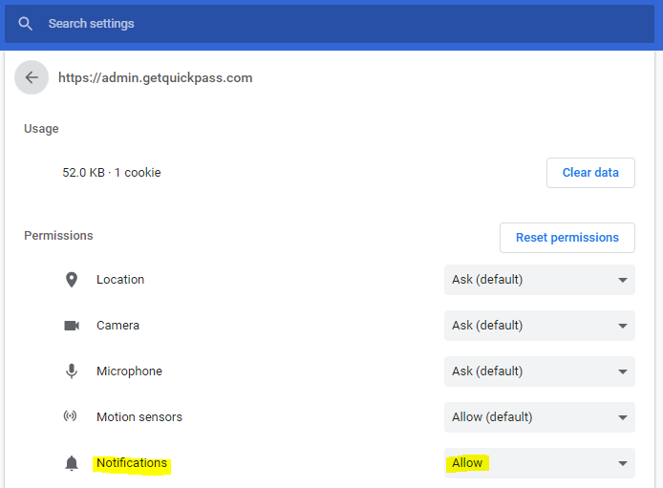Click the Motion sensors label
Image resolution: width=663 pixels, height=488 pixels.
139,417
